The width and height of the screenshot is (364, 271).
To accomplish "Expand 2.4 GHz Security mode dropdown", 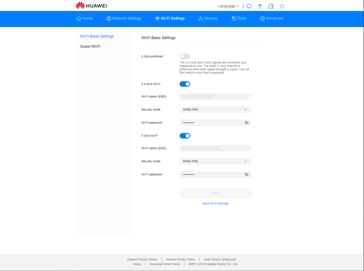I will pyautogui.click(x=215, y=110).
